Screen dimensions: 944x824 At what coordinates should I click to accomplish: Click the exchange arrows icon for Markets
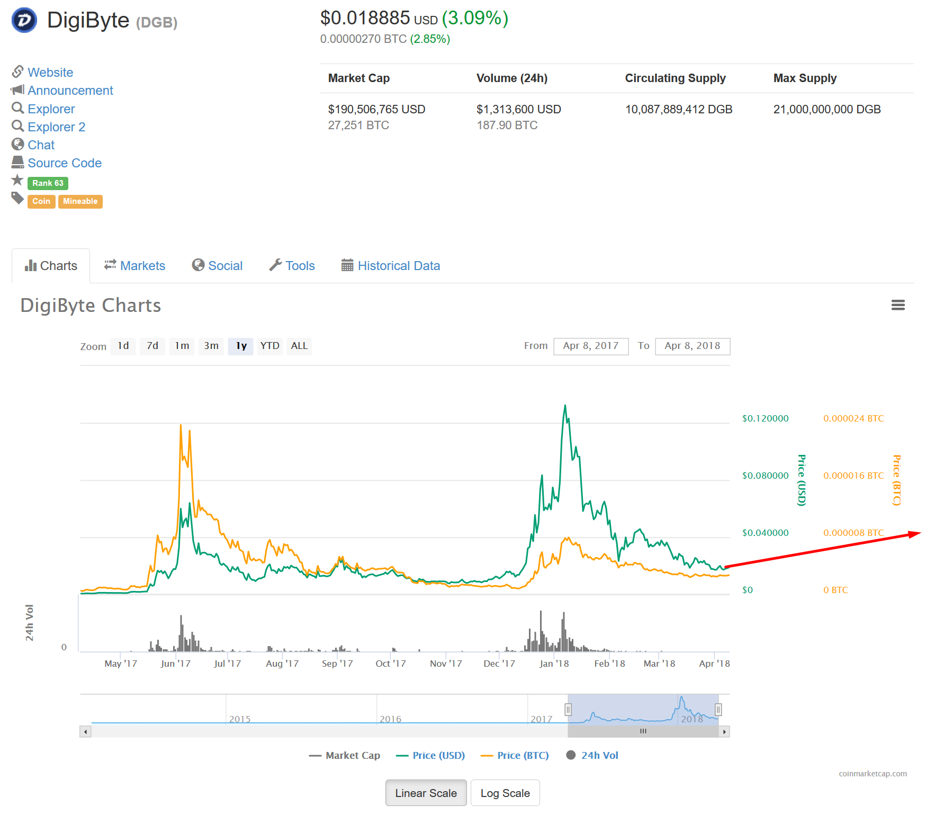coord(110,265)
